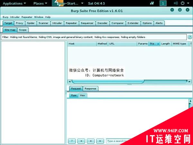Viewport: 193px width, 145px height.
Task: Switch to the Extender tab
Action: click(133, 23)
